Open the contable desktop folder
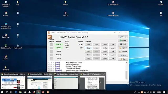This screenshot has height=94, width=168. (6, 68)
